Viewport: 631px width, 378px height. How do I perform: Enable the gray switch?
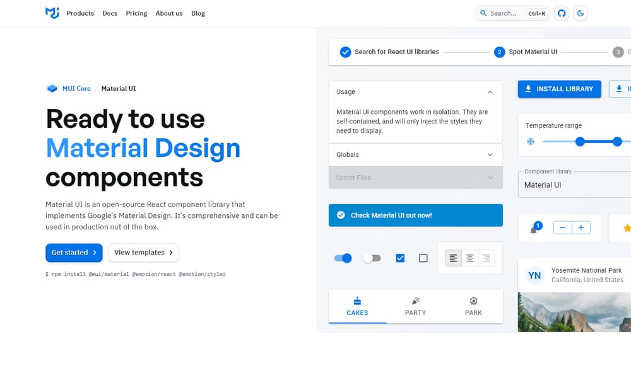372,258
